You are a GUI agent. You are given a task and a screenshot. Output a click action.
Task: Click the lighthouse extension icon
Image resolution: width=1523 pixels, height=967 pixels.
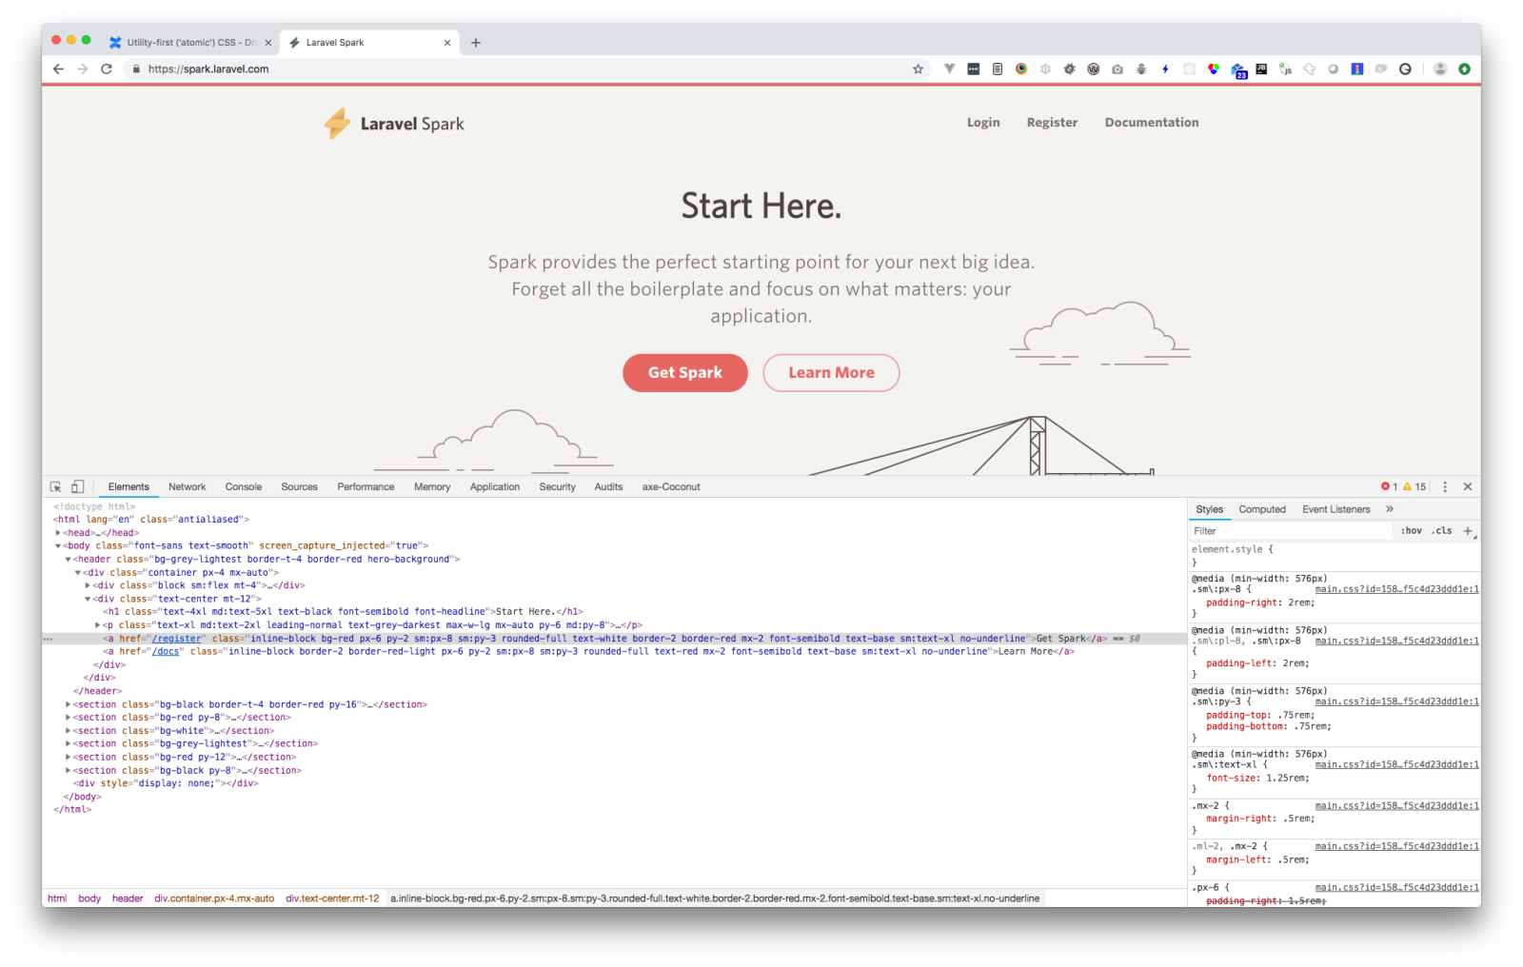[1357, 69]
